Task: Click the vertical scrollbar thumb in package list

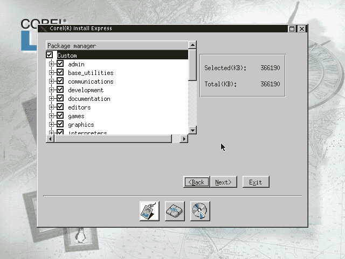Action: click(x=192, y=65)
